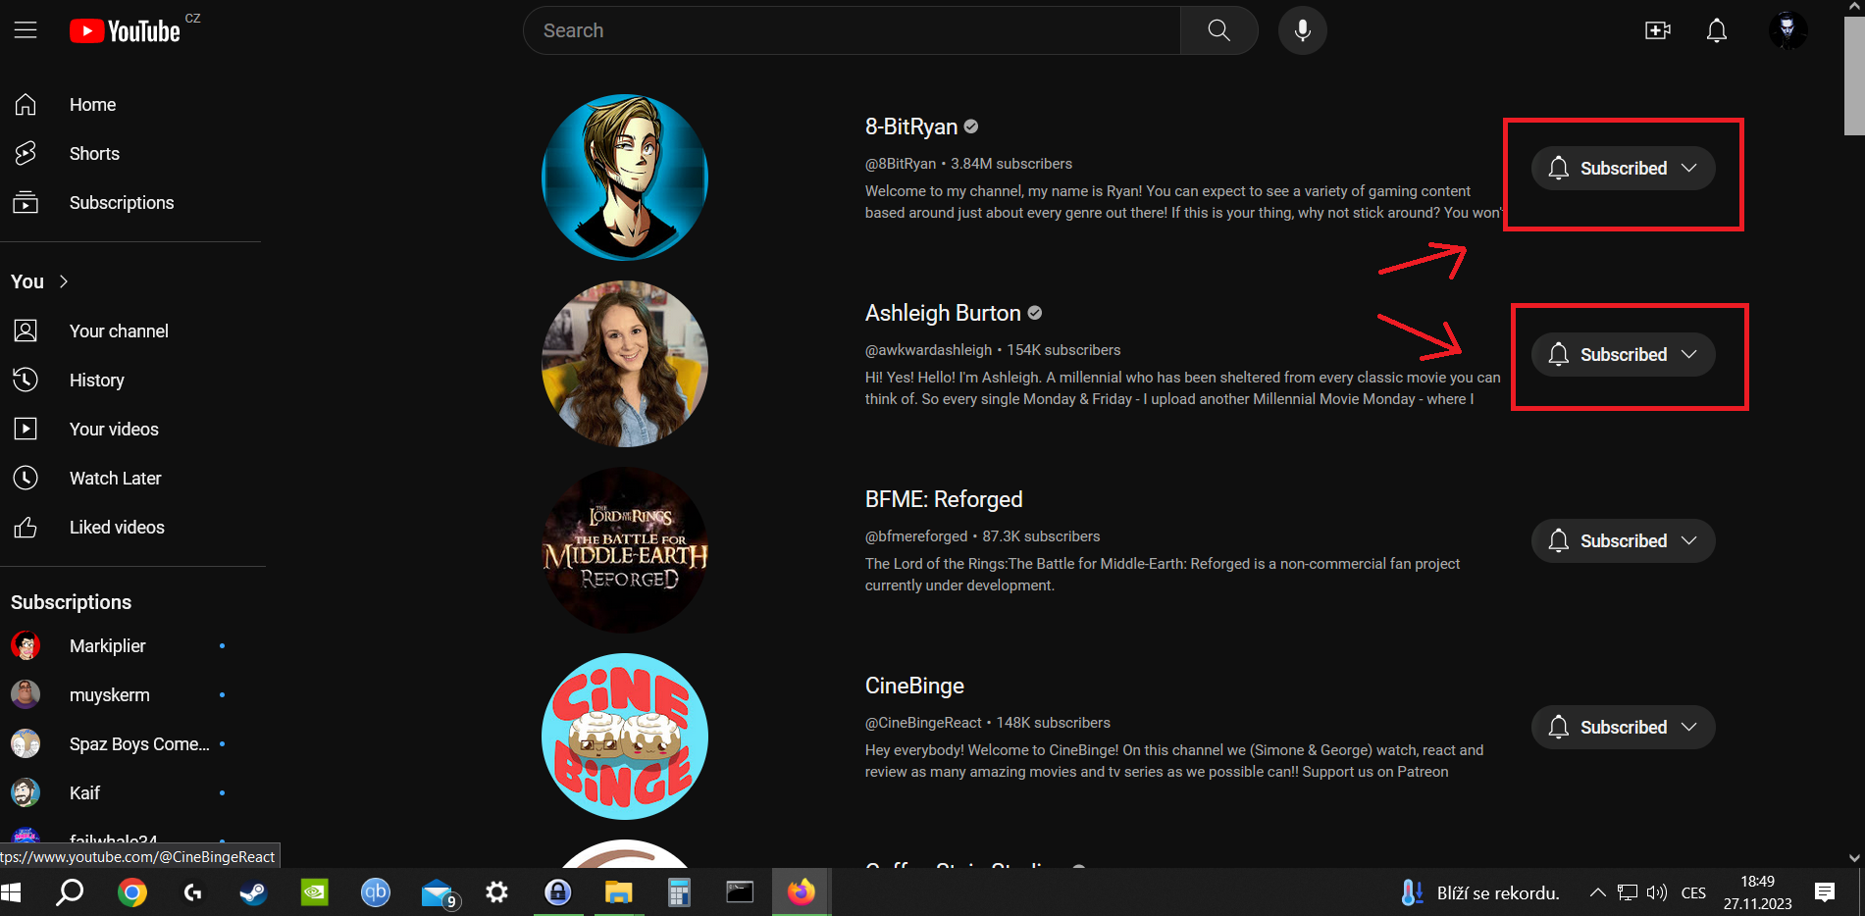Image resolution: width=1865 pixels, height=916 pixels.
Task: Click the search magnifier button
Action: [1218, 30]
